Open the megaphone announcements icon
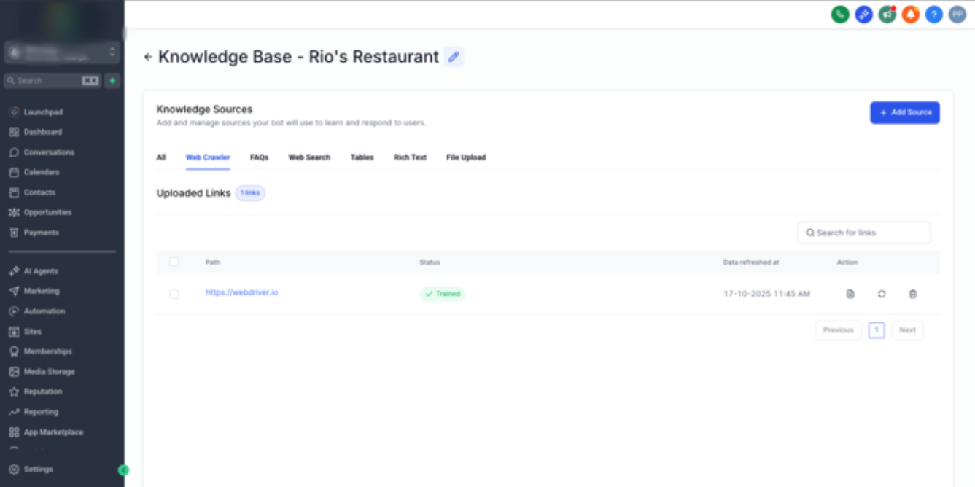Screen dimensions: 975x487 (x=887, y=14)
